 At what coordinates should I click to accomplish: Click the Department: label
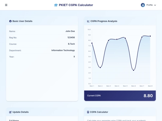click(15, 50)
